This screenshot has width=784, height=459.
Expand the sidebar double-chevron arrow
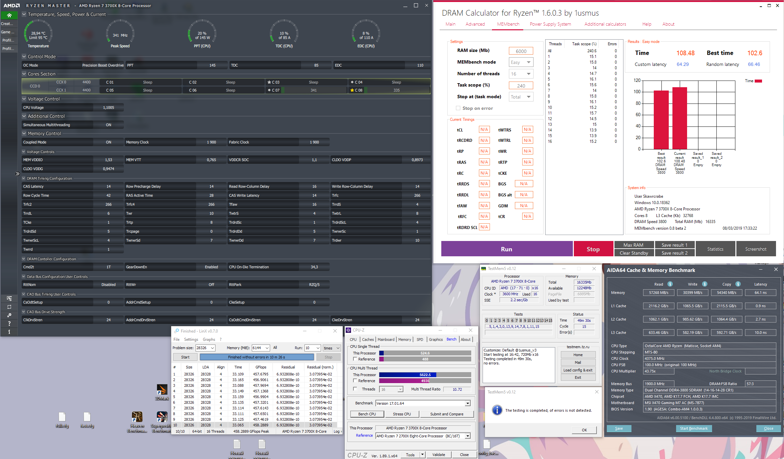point(18,174)
